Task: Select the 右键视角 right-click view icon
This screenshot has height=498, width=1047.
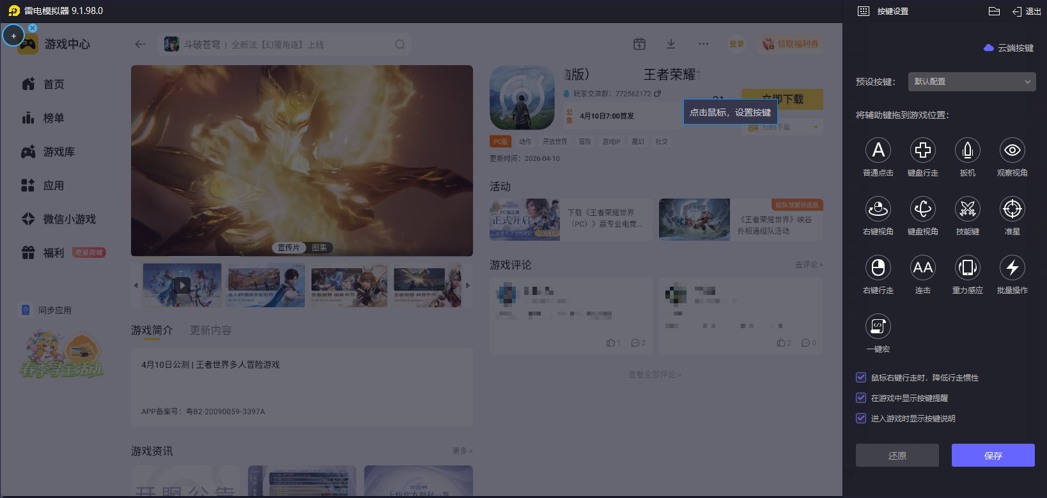Action: [878, 209]
